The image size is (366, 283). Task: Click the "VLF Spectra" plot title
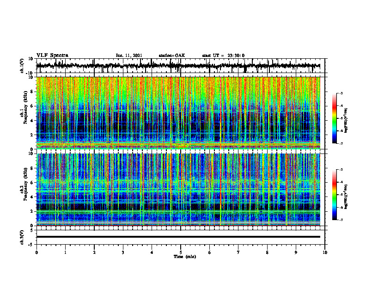(x=52, y=55)
